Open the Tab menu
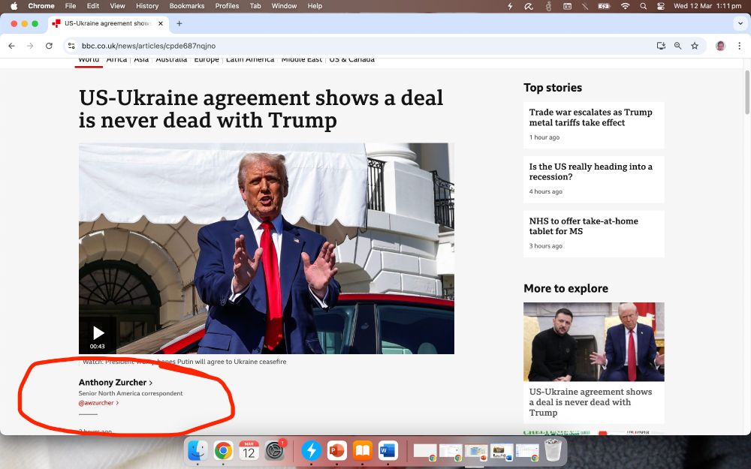 coord(255,6)
